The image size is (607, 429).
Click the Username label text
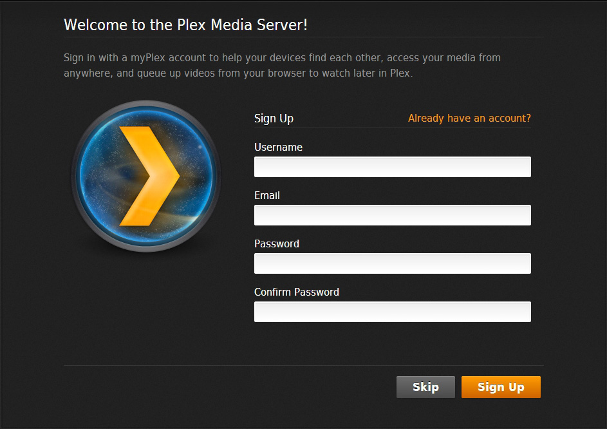[x=278, y=148]
